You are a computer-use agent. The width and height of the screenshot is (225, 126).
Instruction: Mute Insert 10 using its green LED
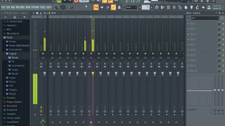pos(122,54)
